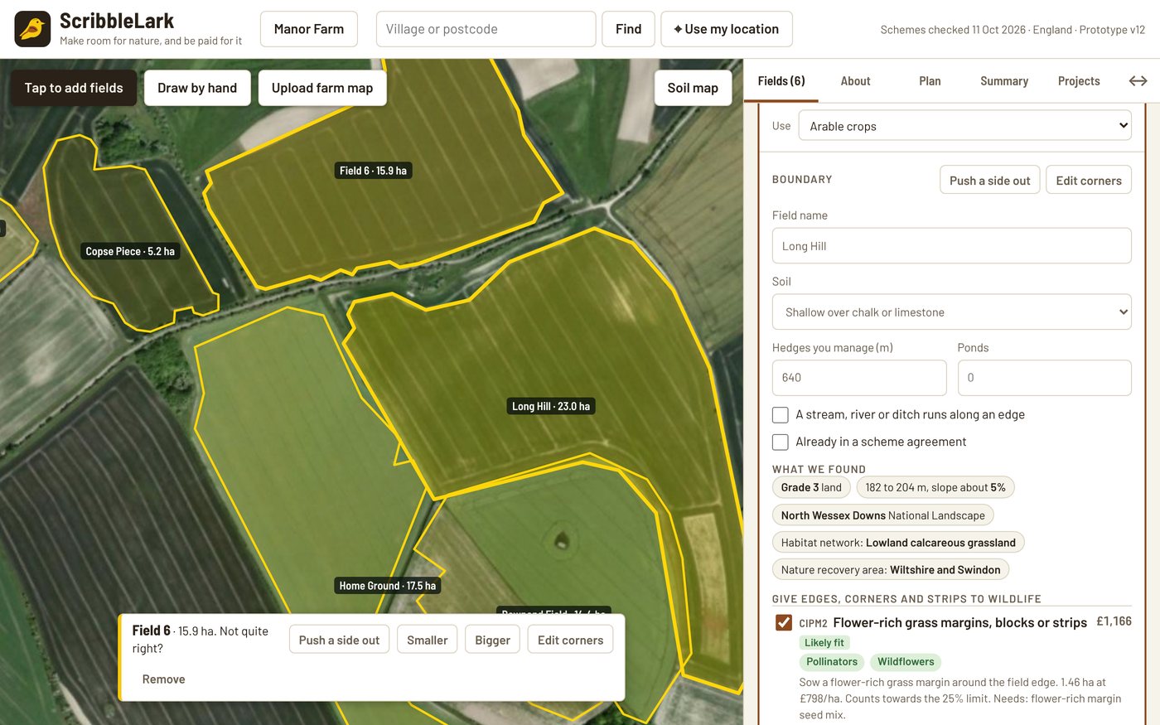
Task: Select Tap to add fields mode
Action: pos(74,88)
